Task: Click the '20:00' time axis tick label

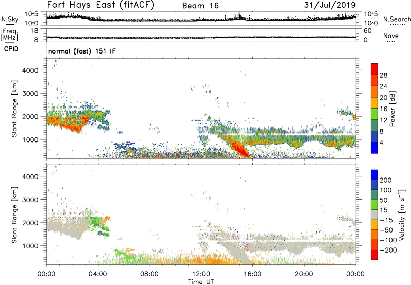Action: (304, 274)
